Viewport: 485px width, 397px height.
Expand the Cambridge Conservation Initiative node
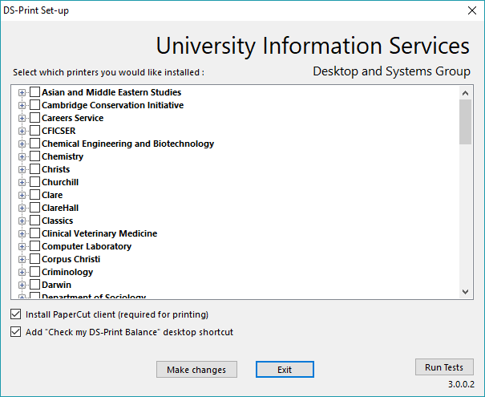coord(22,106)
